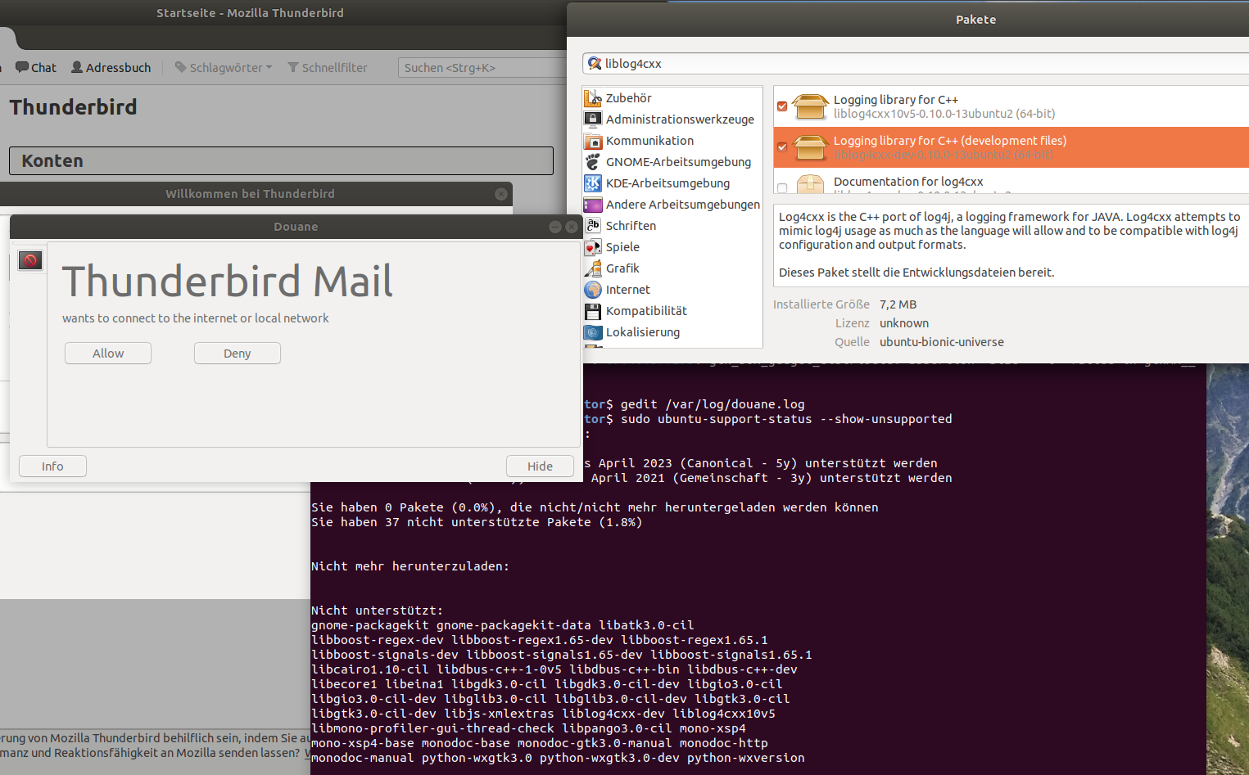
Task: Select the Grafik category icon
Action: [593, 268]
